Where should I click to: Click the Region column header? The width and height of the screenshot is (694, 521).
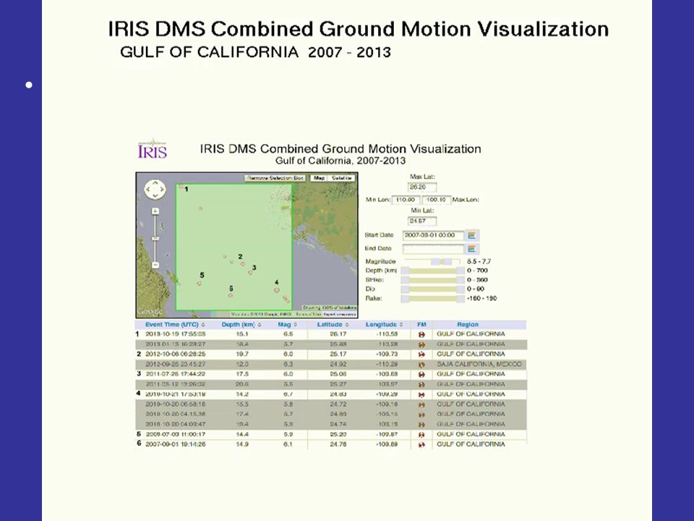coord(468,325)
